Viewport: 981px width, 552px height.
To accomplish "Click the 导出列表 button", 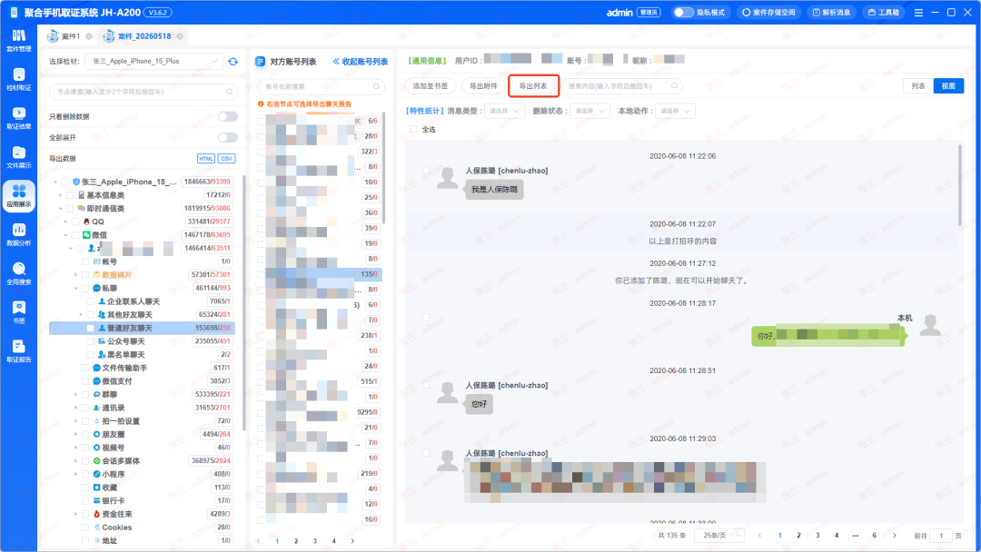I will click(x=533, y=86).
